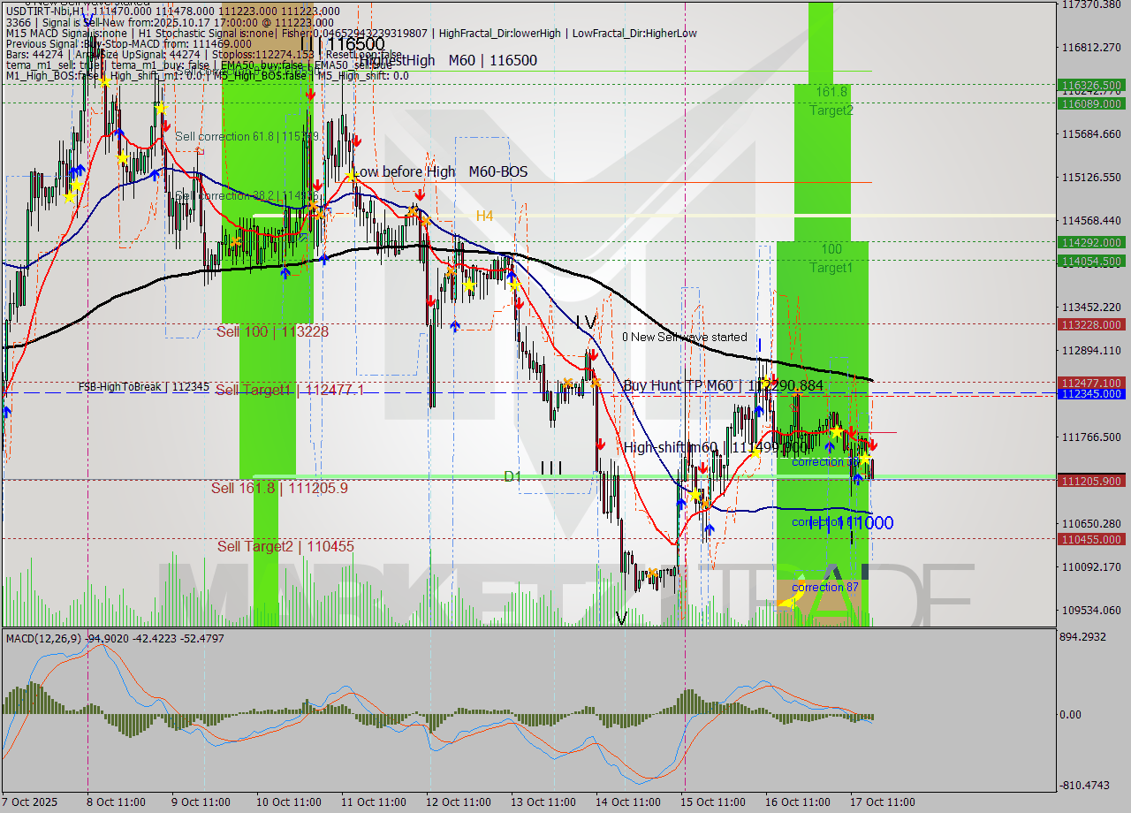Select the red sell arrow above the latest candle
1131x813 pixels.
click(x=873, y=446)
